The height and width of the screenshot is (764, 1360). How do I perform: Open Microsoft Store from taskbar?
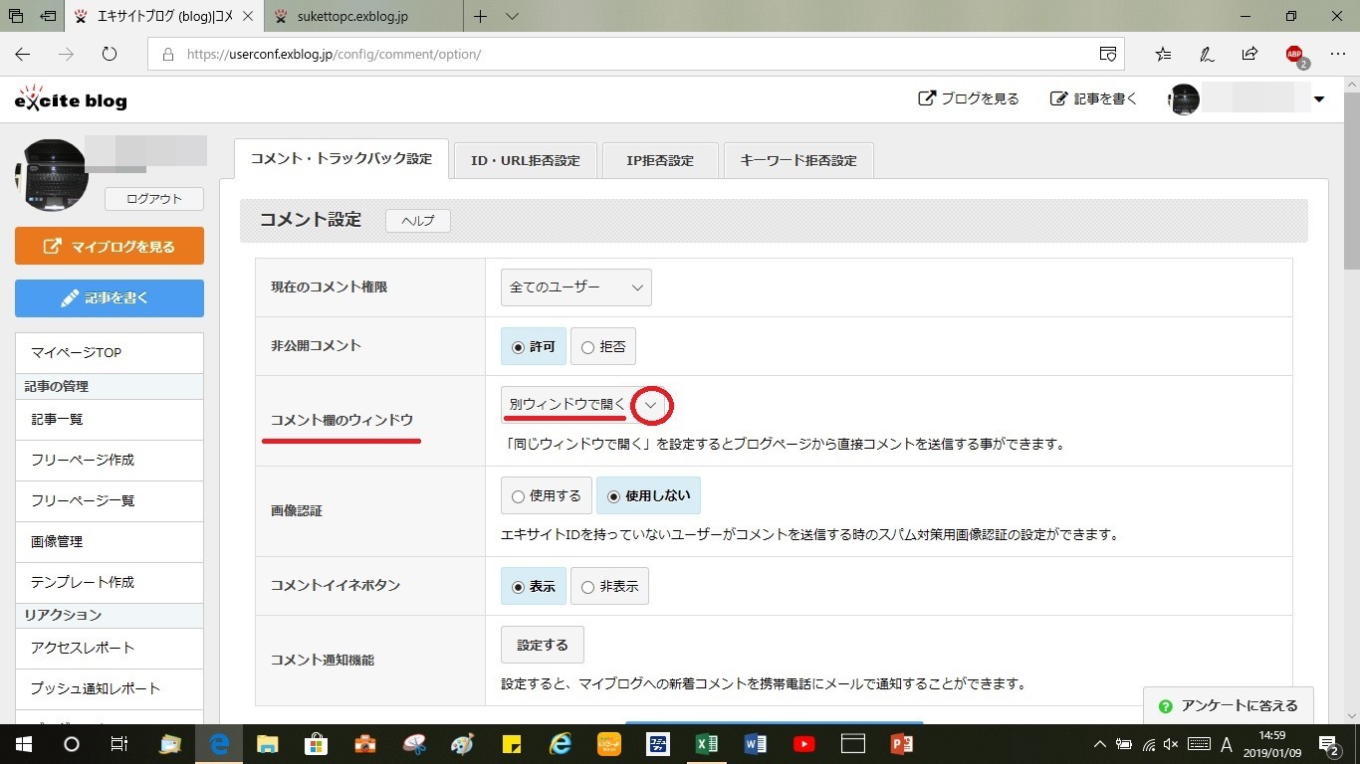[x=317, y=743]
